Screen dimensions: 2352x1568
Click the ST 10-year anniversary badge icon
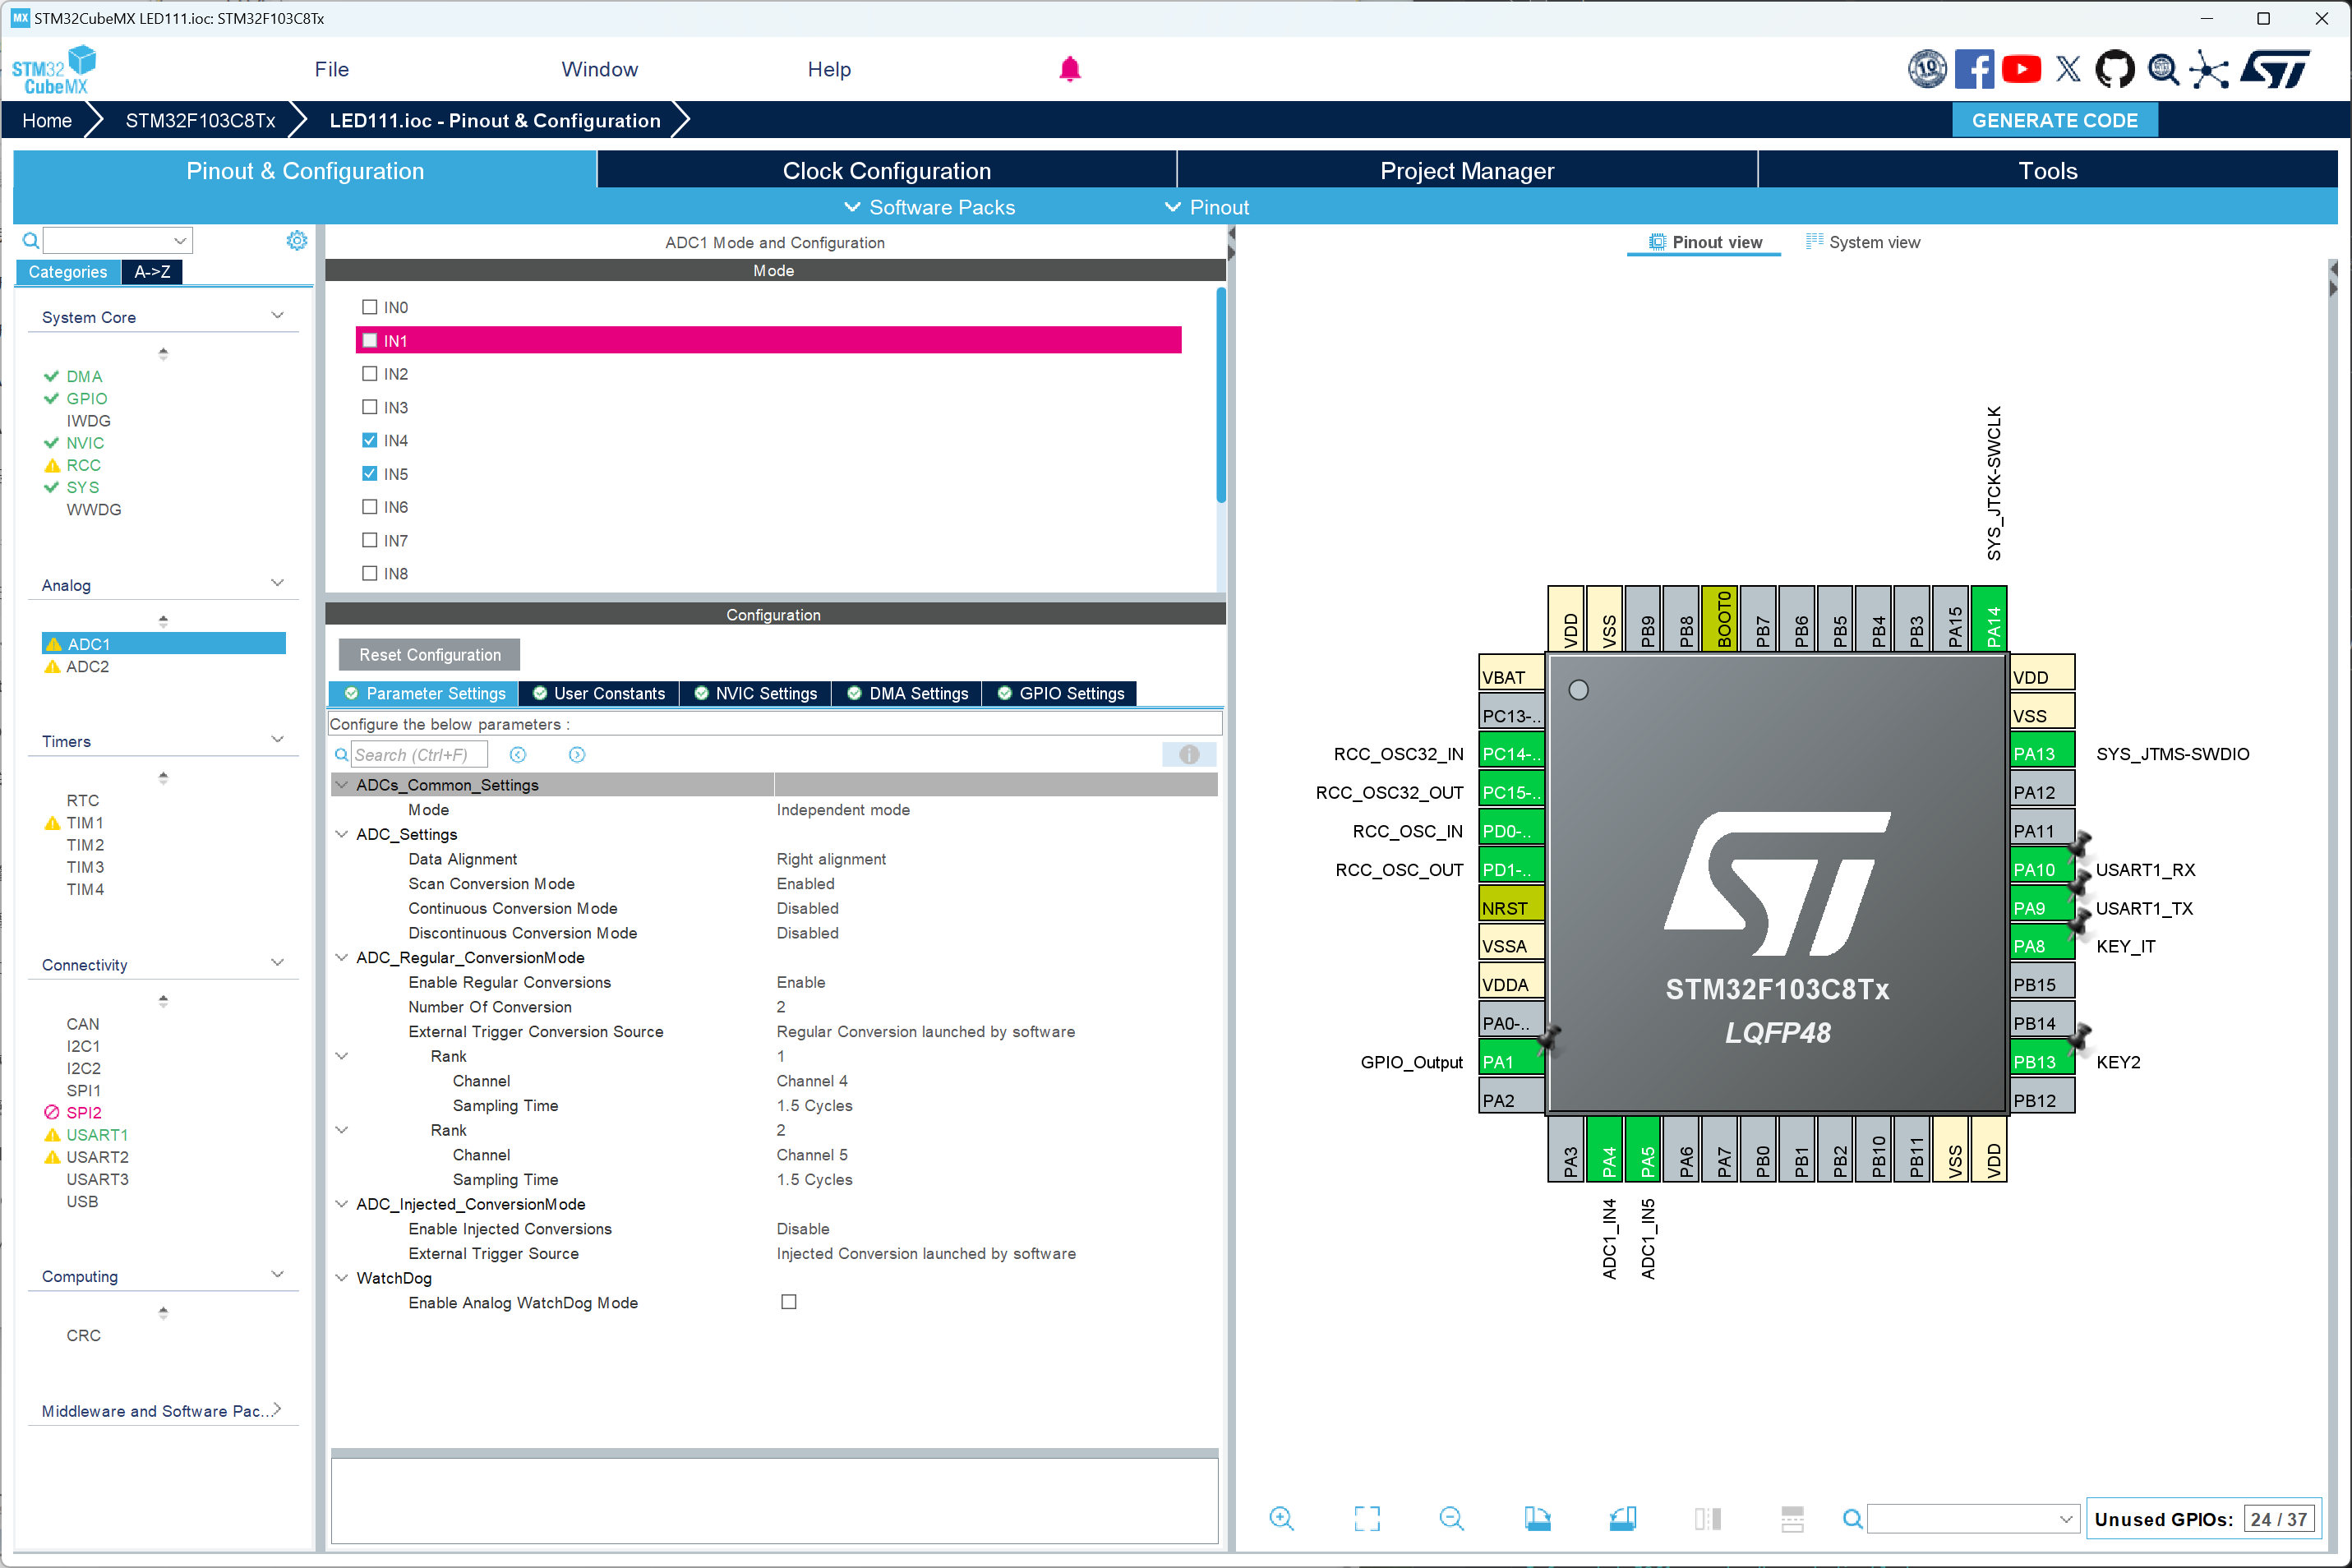point(1927,69)
